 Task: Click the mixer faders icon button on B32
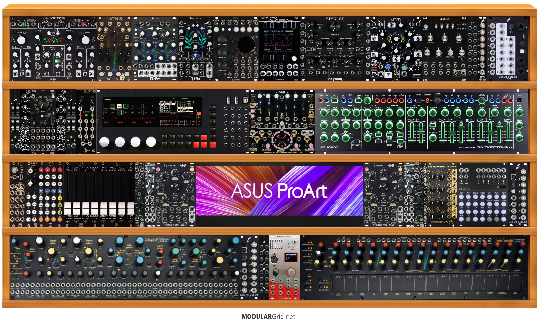click(x=54, y=191)
